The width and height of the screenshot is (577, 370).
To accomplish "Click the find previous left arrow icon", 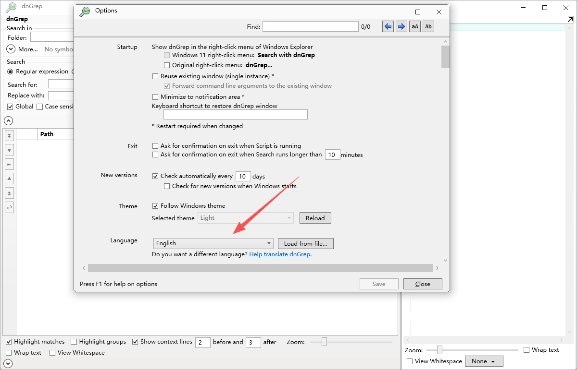I will click(x=388, y=26).
